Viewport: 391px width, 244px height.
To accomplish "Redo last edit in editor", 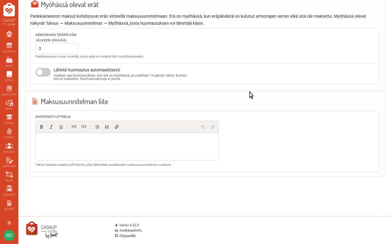I will 213,127.
